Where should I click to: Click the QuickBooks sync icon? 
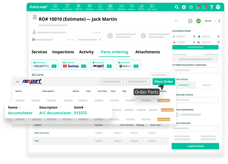(x=198, y=21)
